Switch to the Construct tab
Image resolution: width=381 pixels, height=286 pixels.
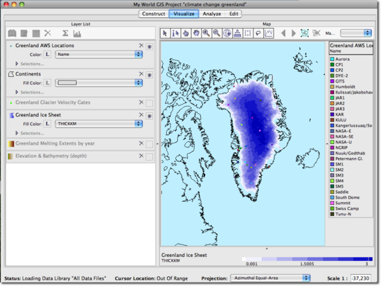pos(154,14)
